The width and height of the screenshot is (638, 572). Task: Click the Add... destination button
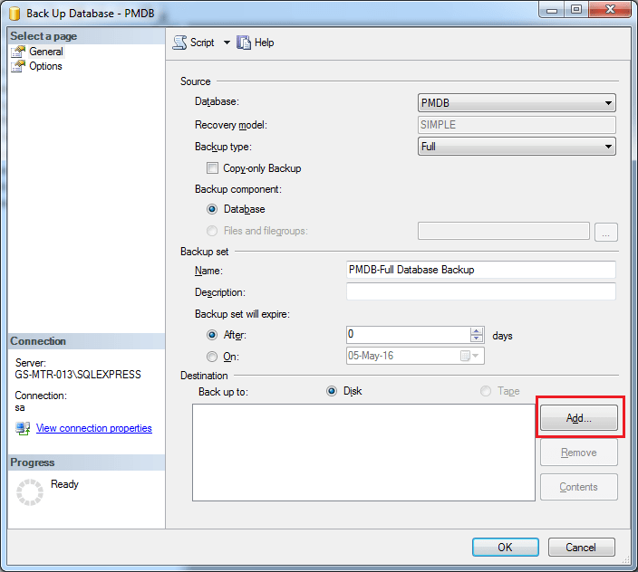point(578,418)
